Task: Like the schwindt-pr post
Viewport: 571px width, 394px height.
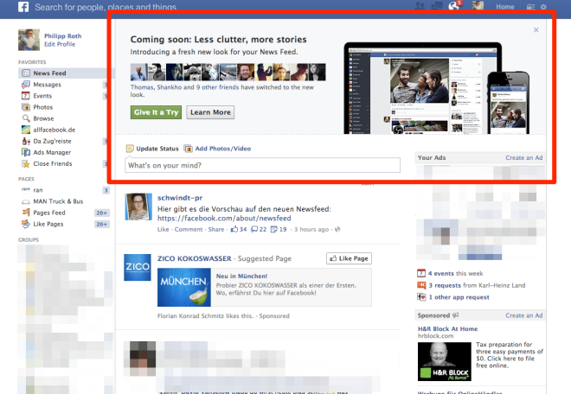Action: 163,230
